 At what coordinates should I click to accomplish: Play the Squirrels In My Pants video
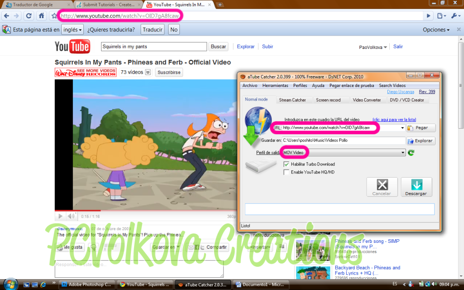tap(60, 216)
